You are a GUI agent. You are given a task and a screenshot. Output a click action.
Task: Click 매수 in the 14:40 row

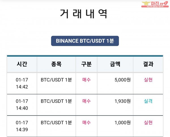pyautogui.click(x=86, y=101)
